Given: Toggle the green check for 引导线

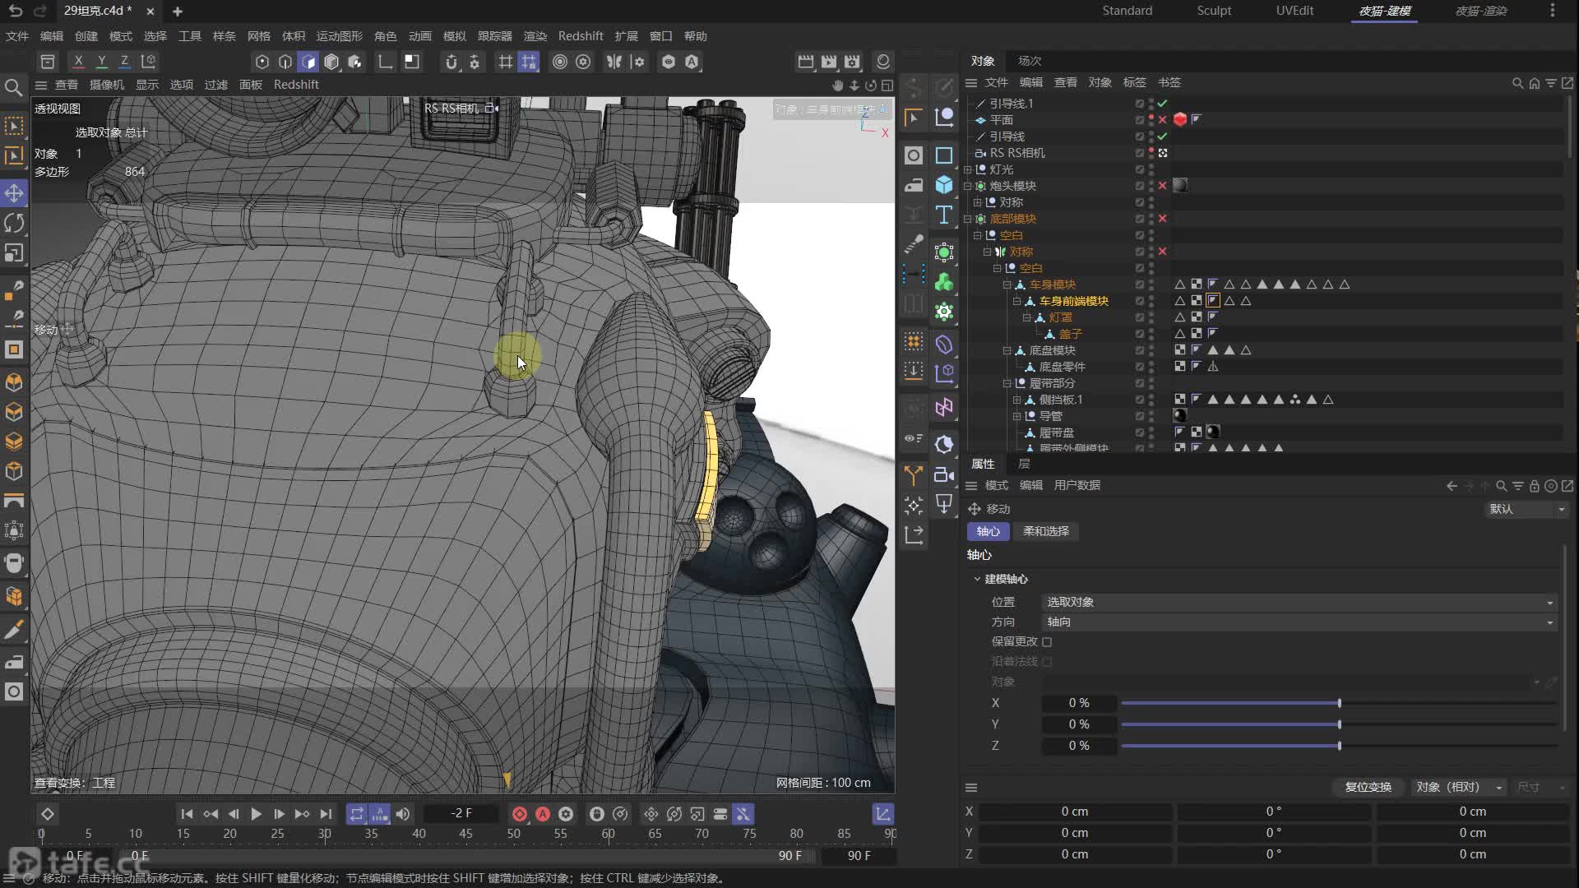Looking at the screenshot, I should pyautogui.click(x=1162, y=136).
